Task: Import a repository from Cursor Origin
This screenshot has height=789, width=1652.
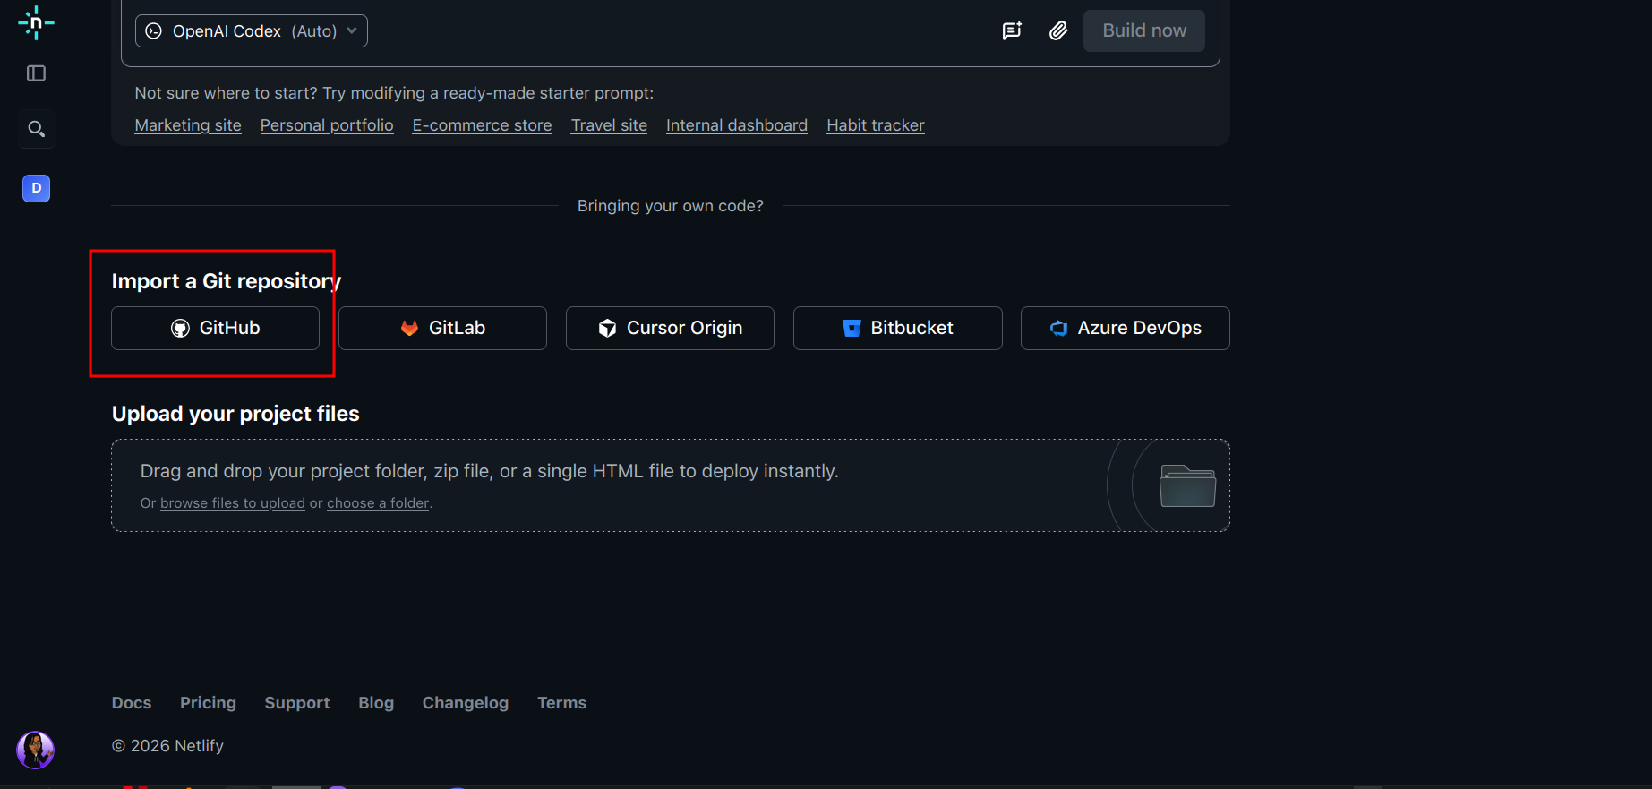Action: (670, 328)
